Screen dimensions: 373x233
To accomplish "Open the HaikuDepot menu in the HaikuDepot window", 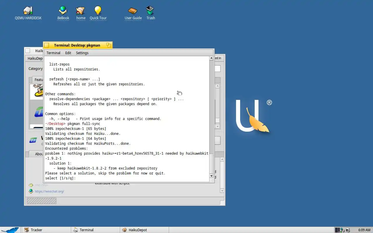I will (x=34, y=58).
